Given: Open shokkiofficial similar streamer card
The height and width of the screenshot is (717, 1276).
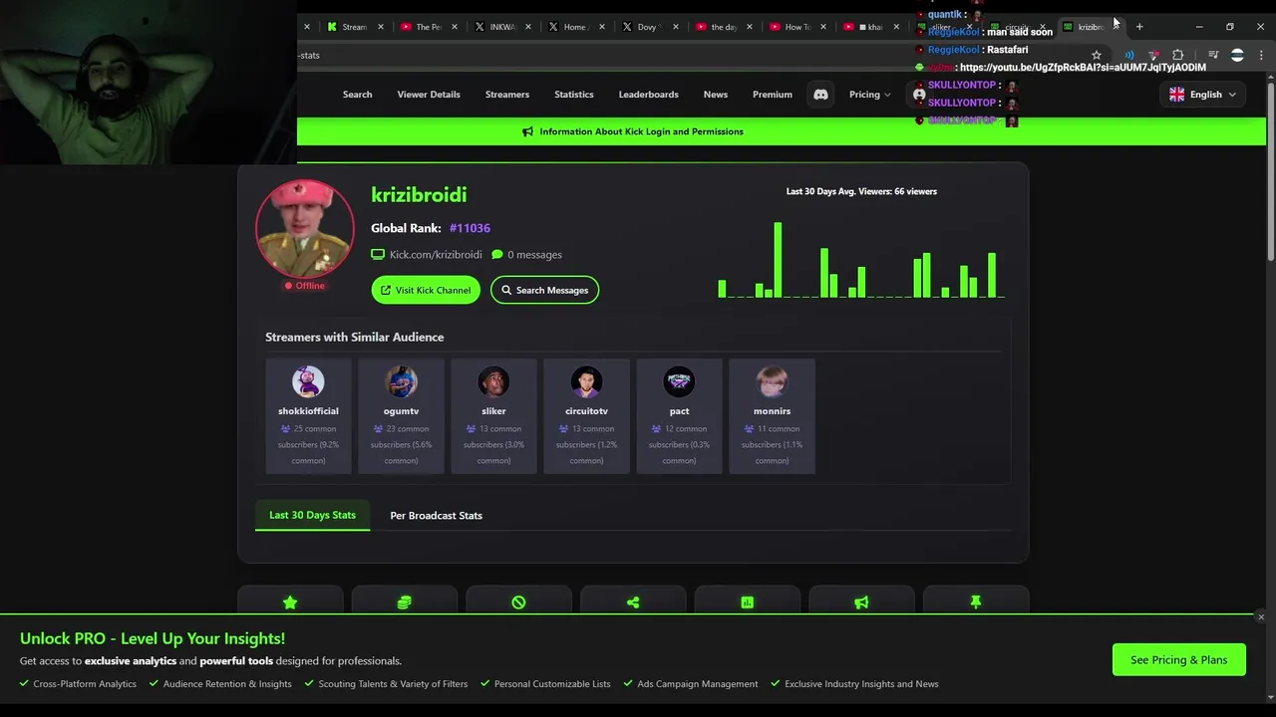Looking at the screenshot, I should point(308,416).
